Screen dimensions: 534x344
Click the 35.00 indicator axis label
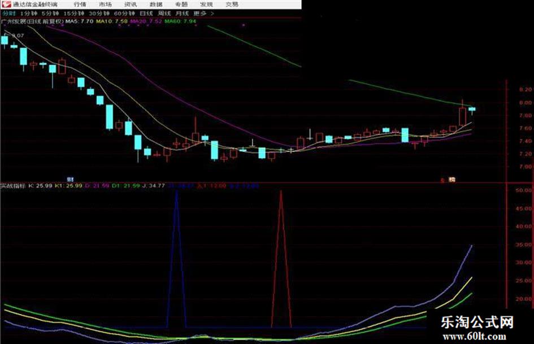[x=524, y=245]
